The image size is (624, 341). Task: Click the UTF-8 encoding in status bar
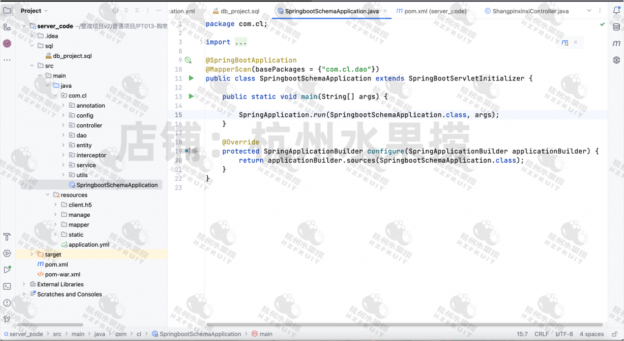click(564, 334)
